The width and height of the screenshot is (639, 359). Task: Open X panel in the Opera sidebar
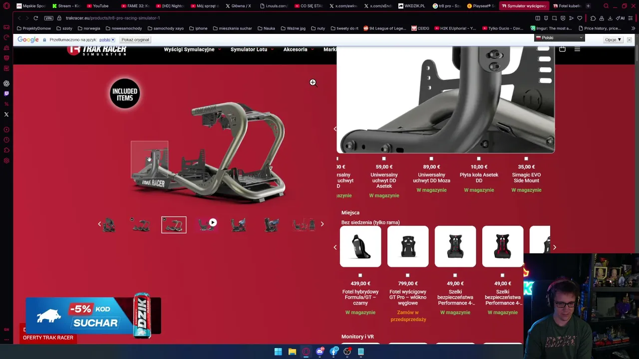(x=6, y=114)
